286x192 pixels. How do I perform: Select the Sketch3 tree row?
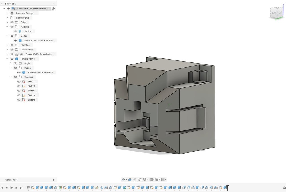[x=27, y=91]
